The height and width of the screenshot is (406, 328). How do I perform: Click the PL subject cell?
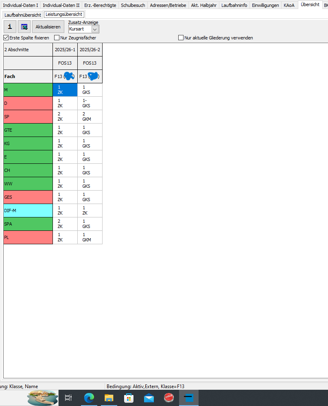click(28, 237)
